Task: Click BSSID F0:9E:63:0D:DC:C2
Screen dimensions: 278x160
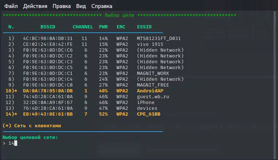Action: [48, 56]
